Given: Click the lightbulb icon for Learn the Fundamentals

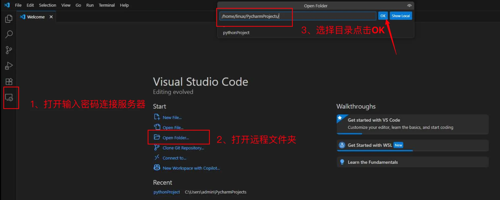Looking at the screenshot, I should pos(342,162).
